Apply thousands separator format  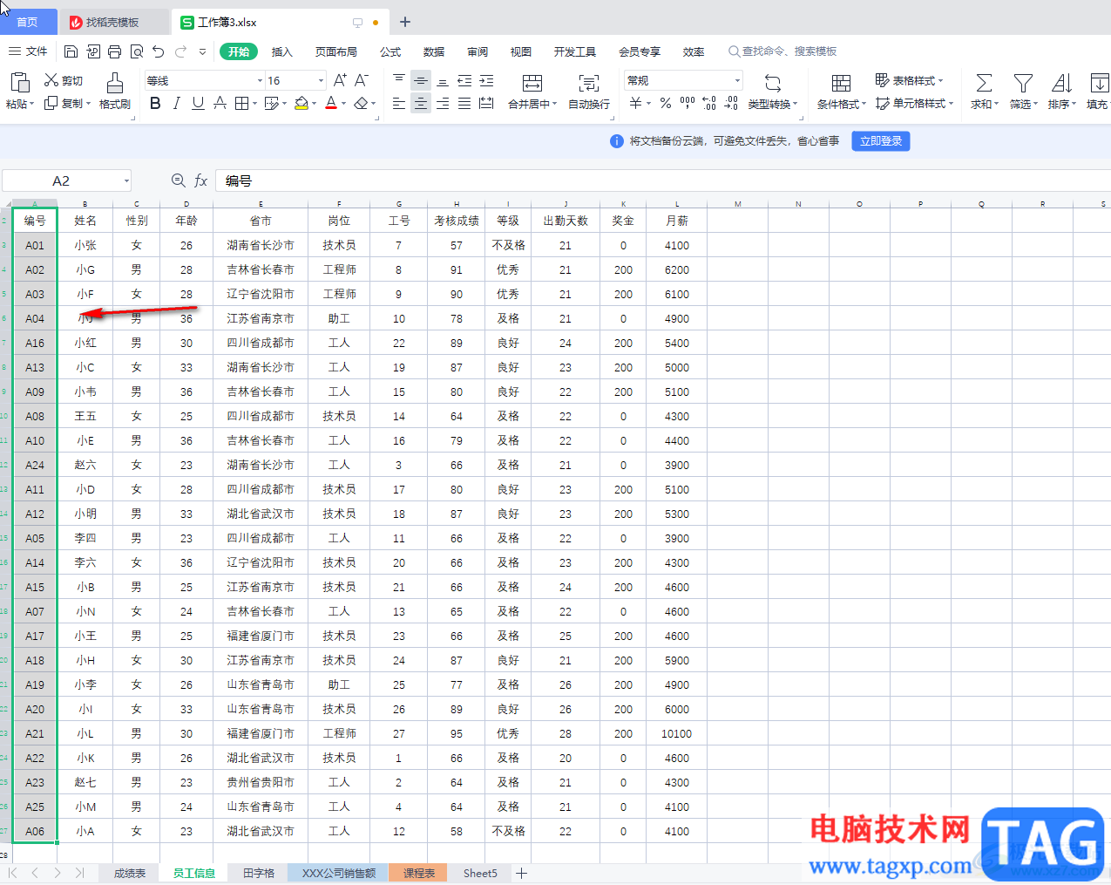(x=688, y=104)
